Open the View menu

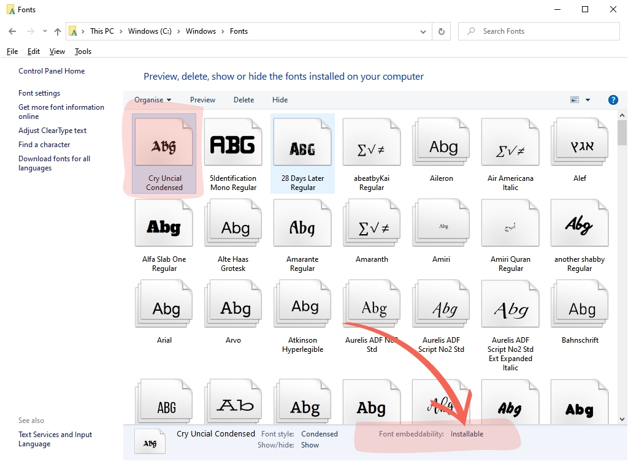click(x=57, y=51)
